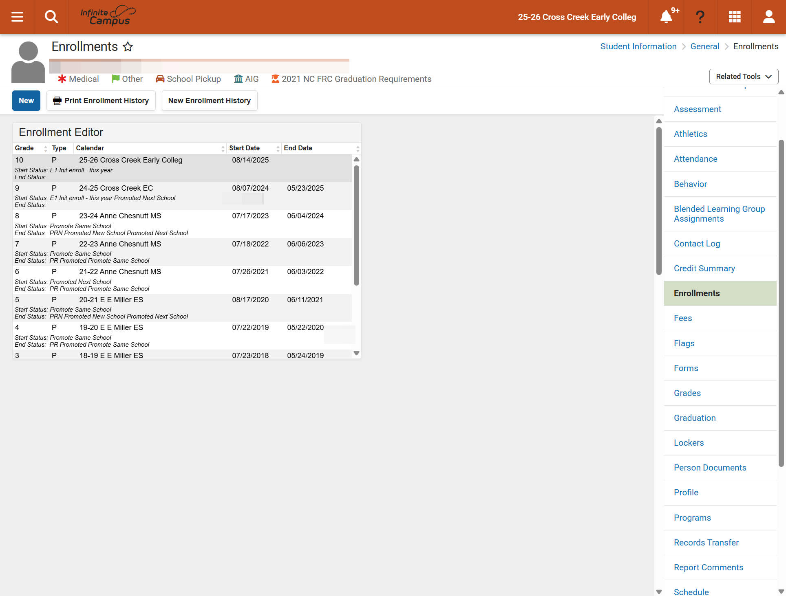Click the AIG building icon
This screenshot has height=596, width=786.
(238, 79)
